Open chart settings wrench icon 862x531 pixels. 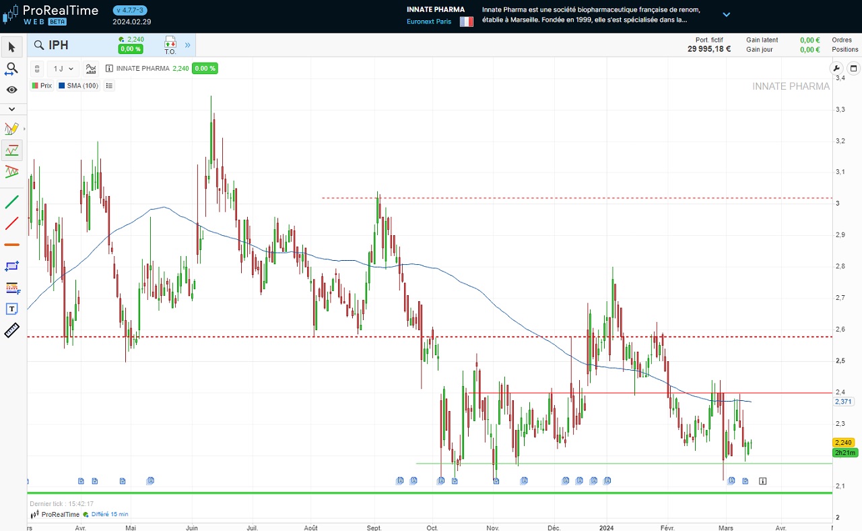coord(836,68)
